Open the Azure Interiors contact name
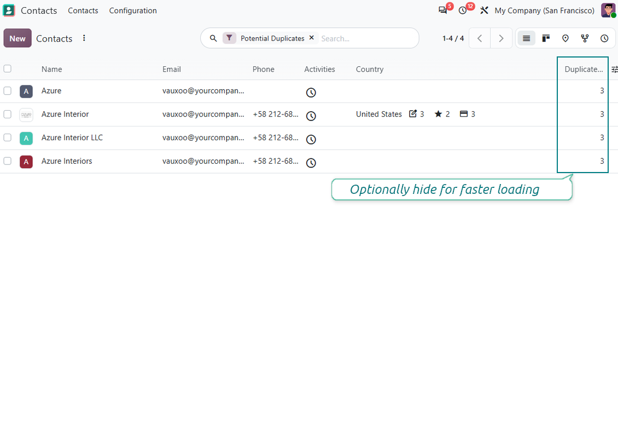 [67, 161]
